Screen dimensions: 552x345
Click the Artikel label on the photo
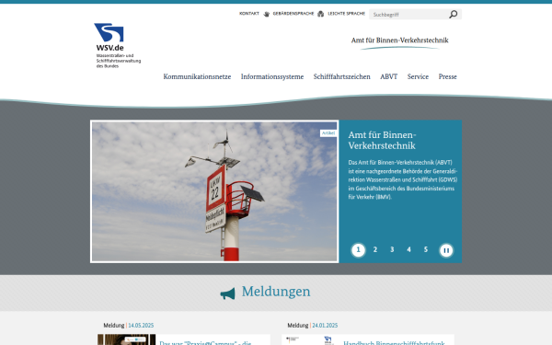[x=328, y=133]
